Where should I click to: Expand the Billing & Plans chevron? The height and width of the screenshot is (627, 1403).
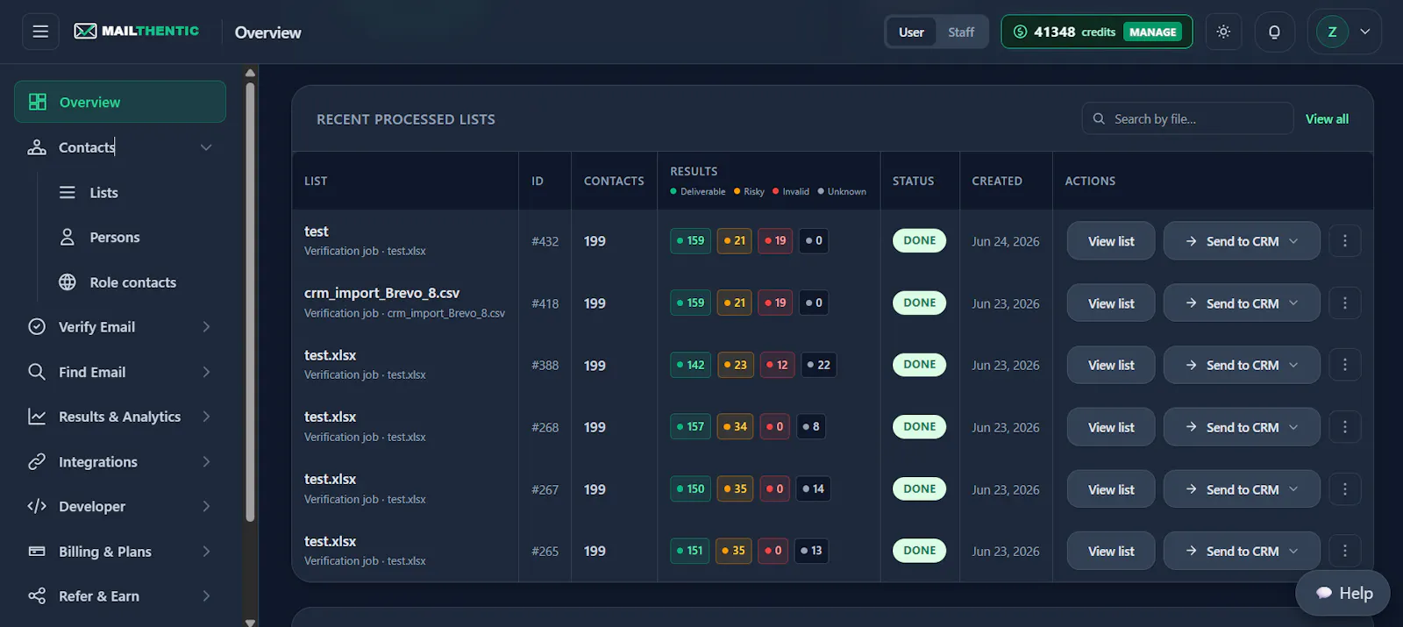206,552
